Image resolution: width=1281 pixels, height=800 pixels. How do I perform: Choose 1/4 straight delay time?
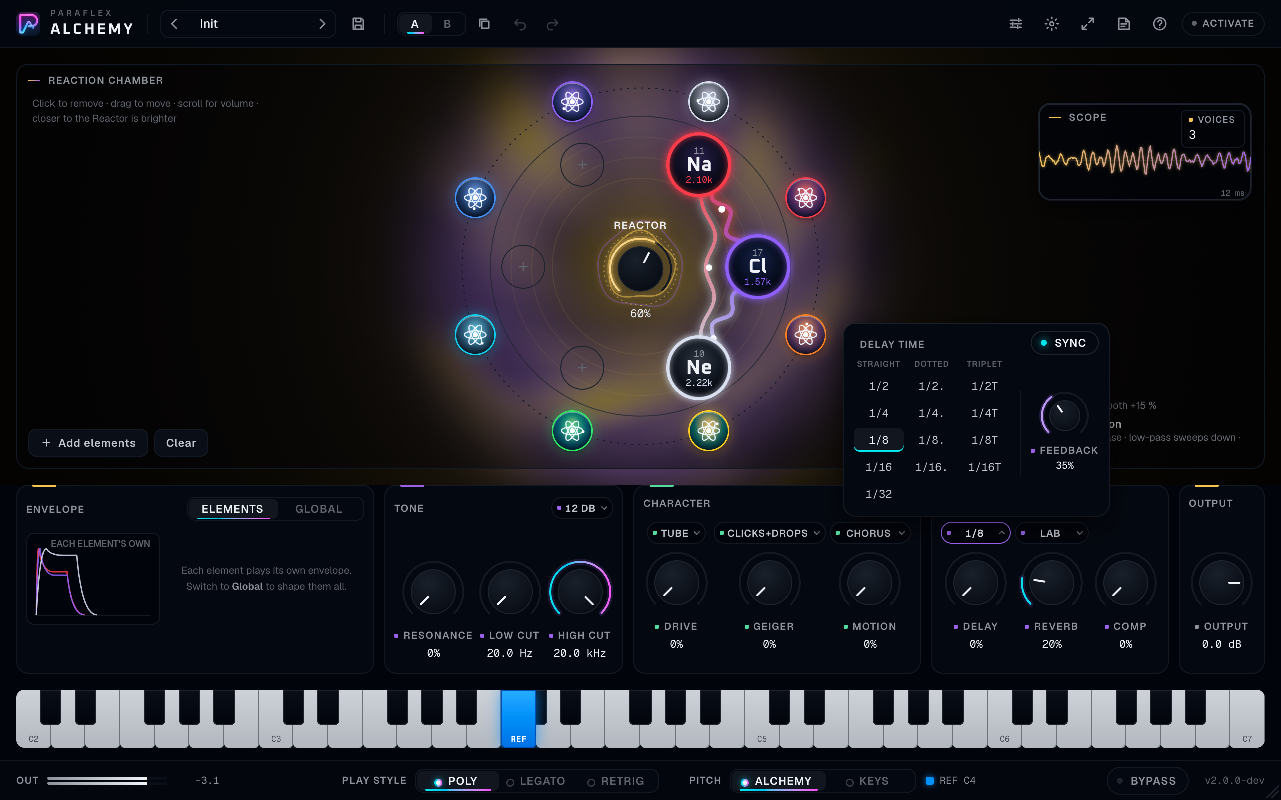point(878,412)
